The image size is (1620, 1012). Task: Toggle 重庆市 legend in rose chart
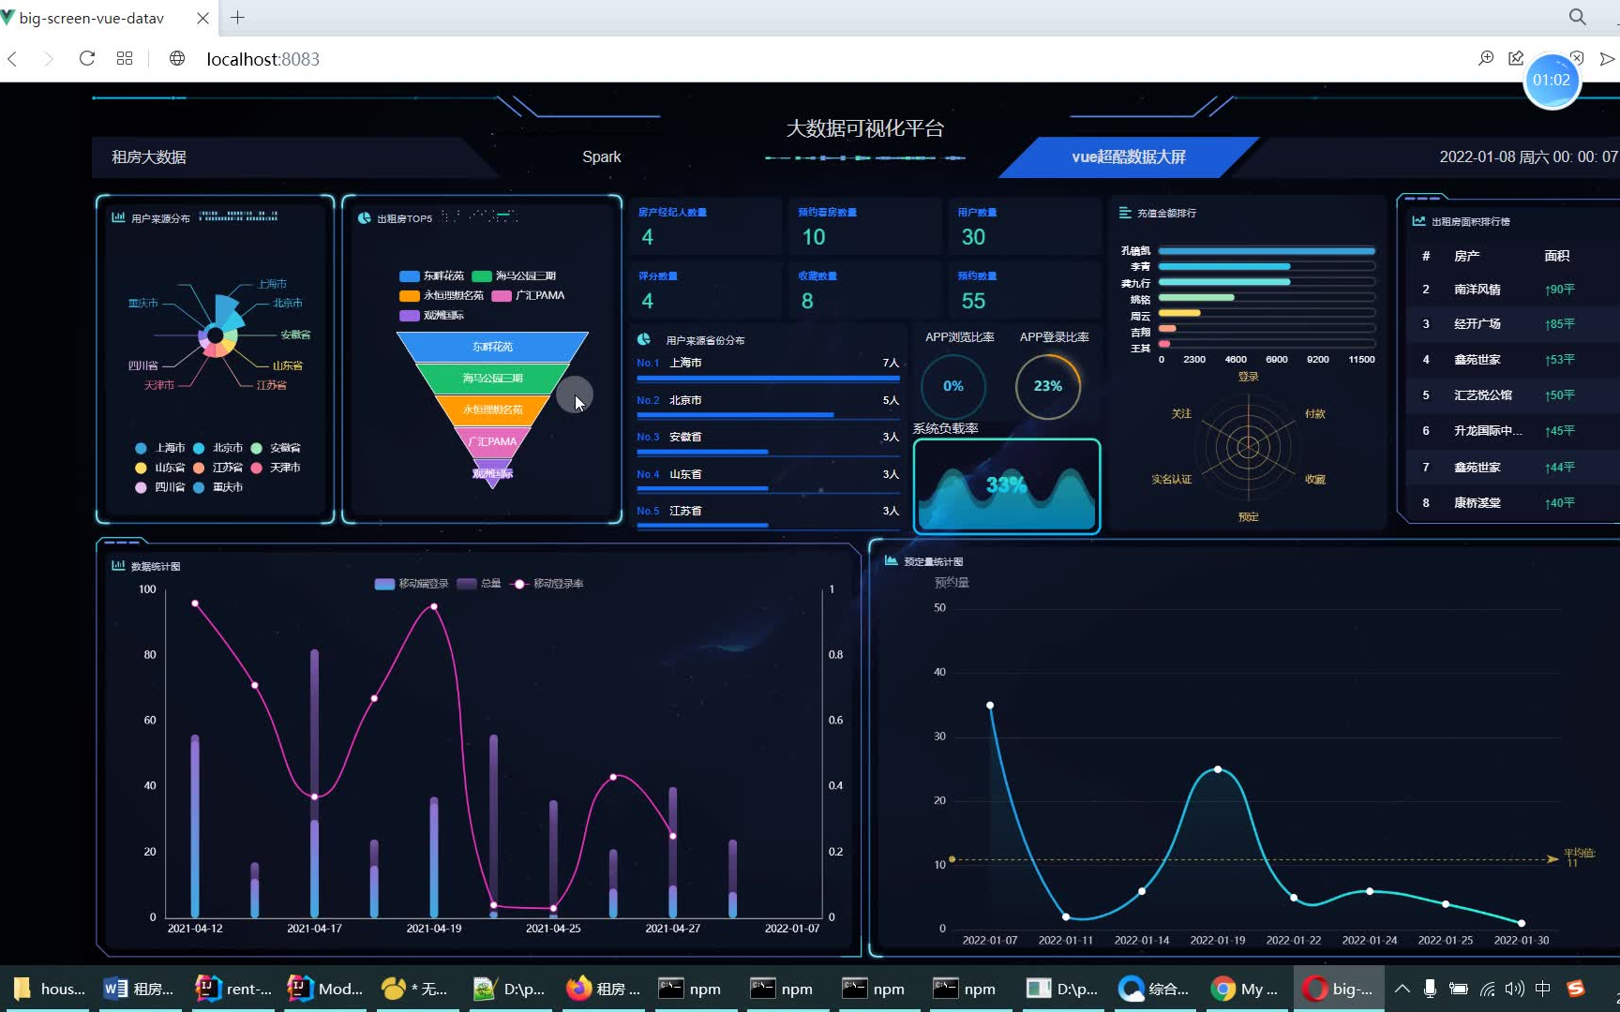tap(217, 487)
